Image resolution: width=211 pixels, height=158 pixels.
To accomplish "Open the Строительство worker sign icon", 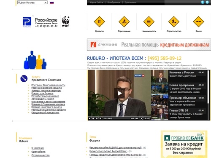I will point(174,21).
